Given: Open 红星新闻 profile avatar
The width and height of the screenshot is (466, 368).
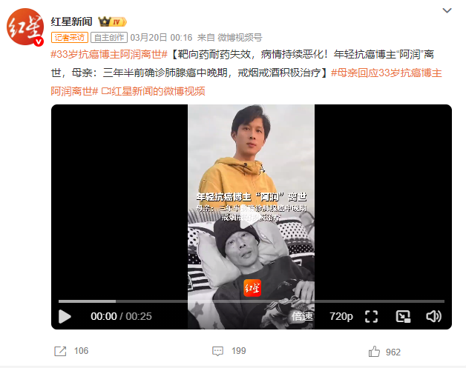Looking at the screenshot, I should click(25, 27).
